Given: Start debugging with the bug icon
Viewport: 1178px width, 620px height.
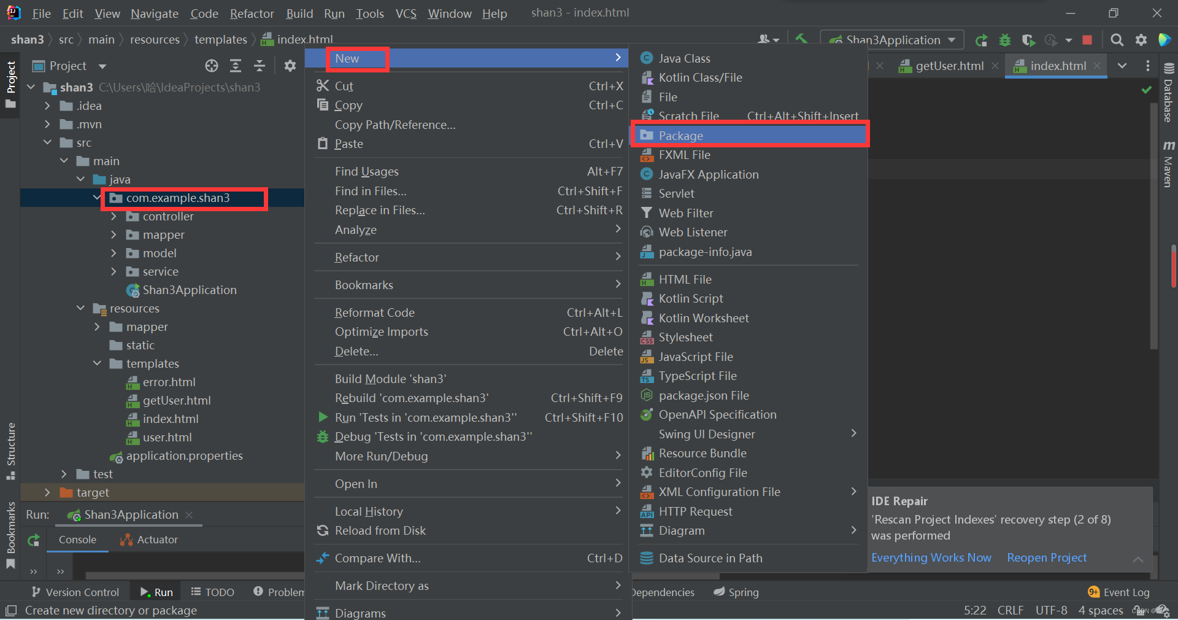Looking at the screenshot, I should [x=1005, y=40].
